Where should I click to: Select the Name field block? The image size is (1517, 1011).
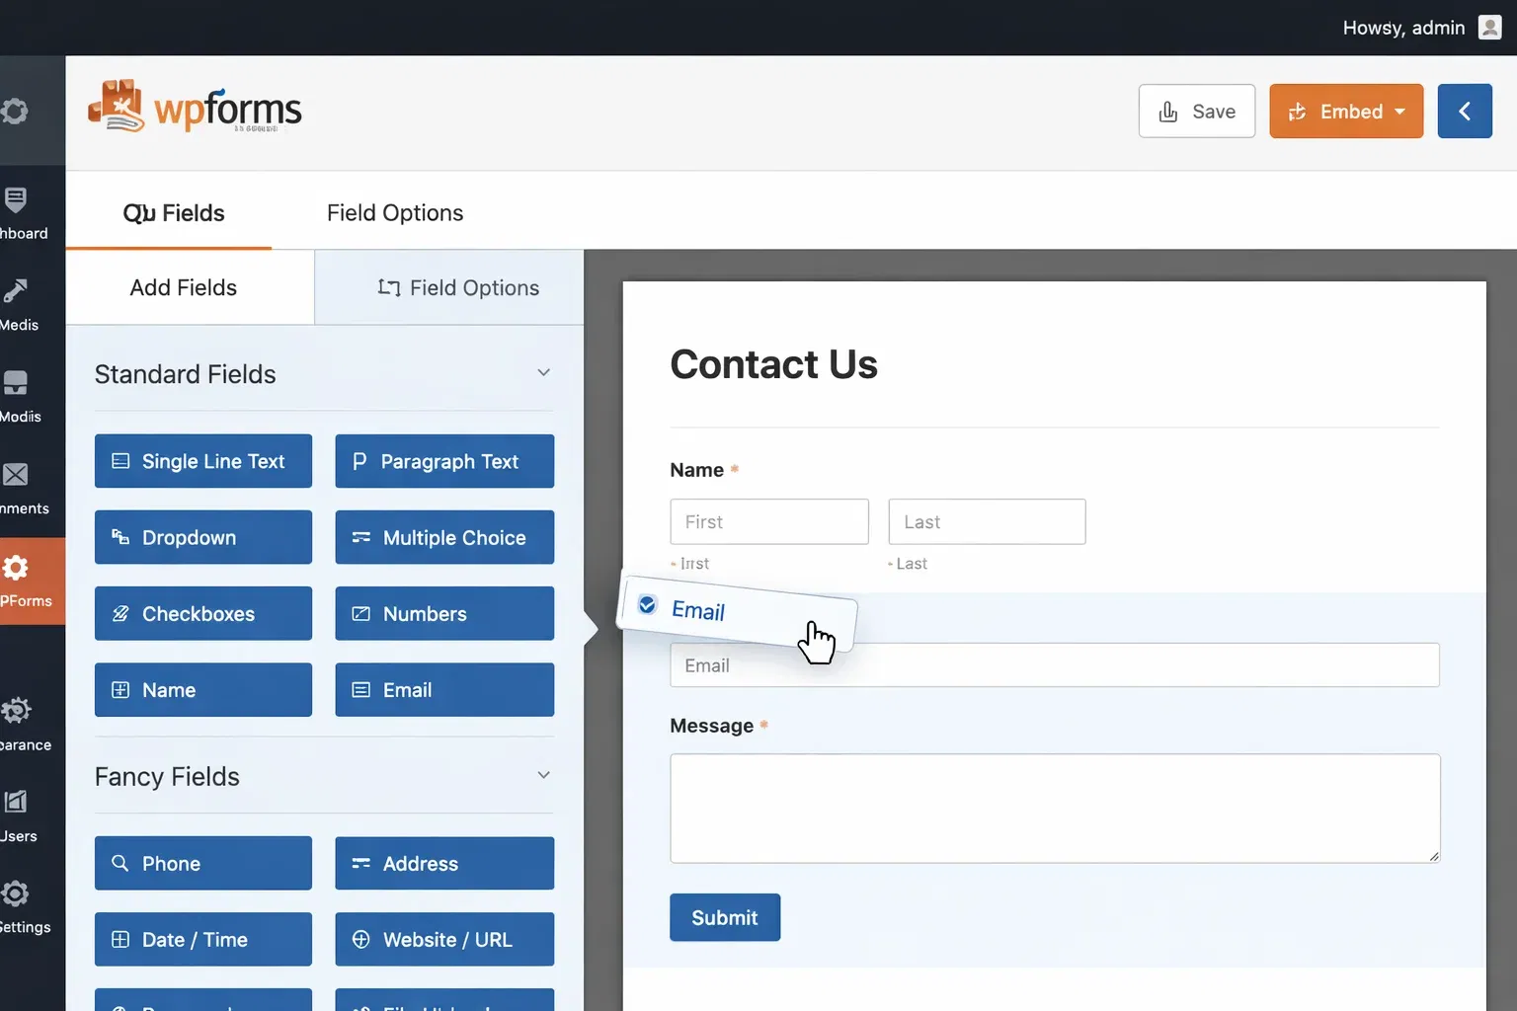pos(202,689)
